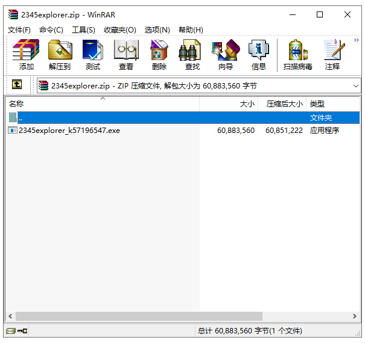
Task: Click the 扫描病毒 (Virus scan) icon
Action: (x=297, y=55)
